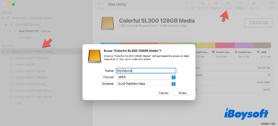Expand the Macintosh HD volumes chevron

click(x=10, y=31)
